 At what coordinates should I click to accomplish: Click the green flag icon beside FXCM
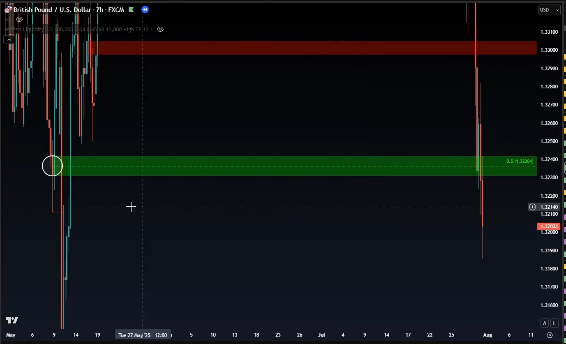coord(131,9)
